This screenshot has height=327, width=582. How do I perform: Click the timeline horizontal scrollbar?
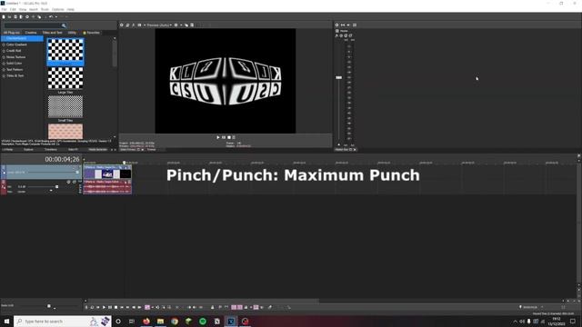coord(203,301)
